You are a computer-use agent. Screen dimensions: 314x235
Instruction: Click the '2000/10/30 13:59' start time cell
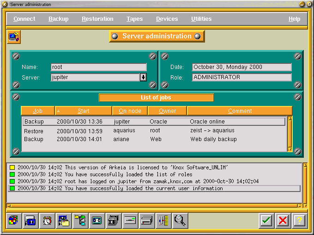(x=79, y=131)
